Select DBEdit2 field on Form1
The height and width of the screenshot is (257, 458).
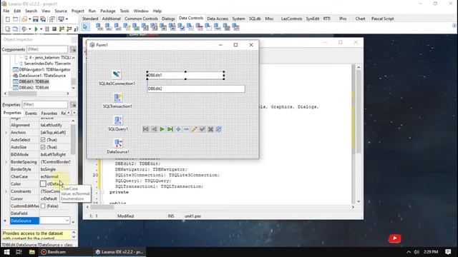(196, 89)
